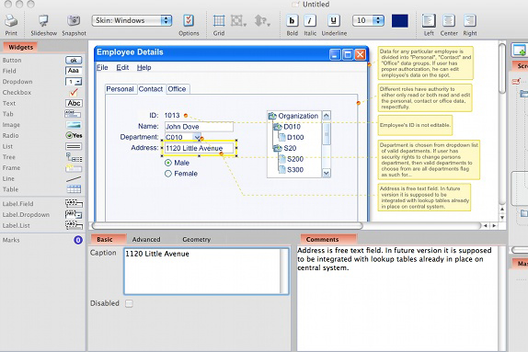This screenshot has height=352, width=528.
Task: Select the Tab widget icon
Action: tap(73, 114)
